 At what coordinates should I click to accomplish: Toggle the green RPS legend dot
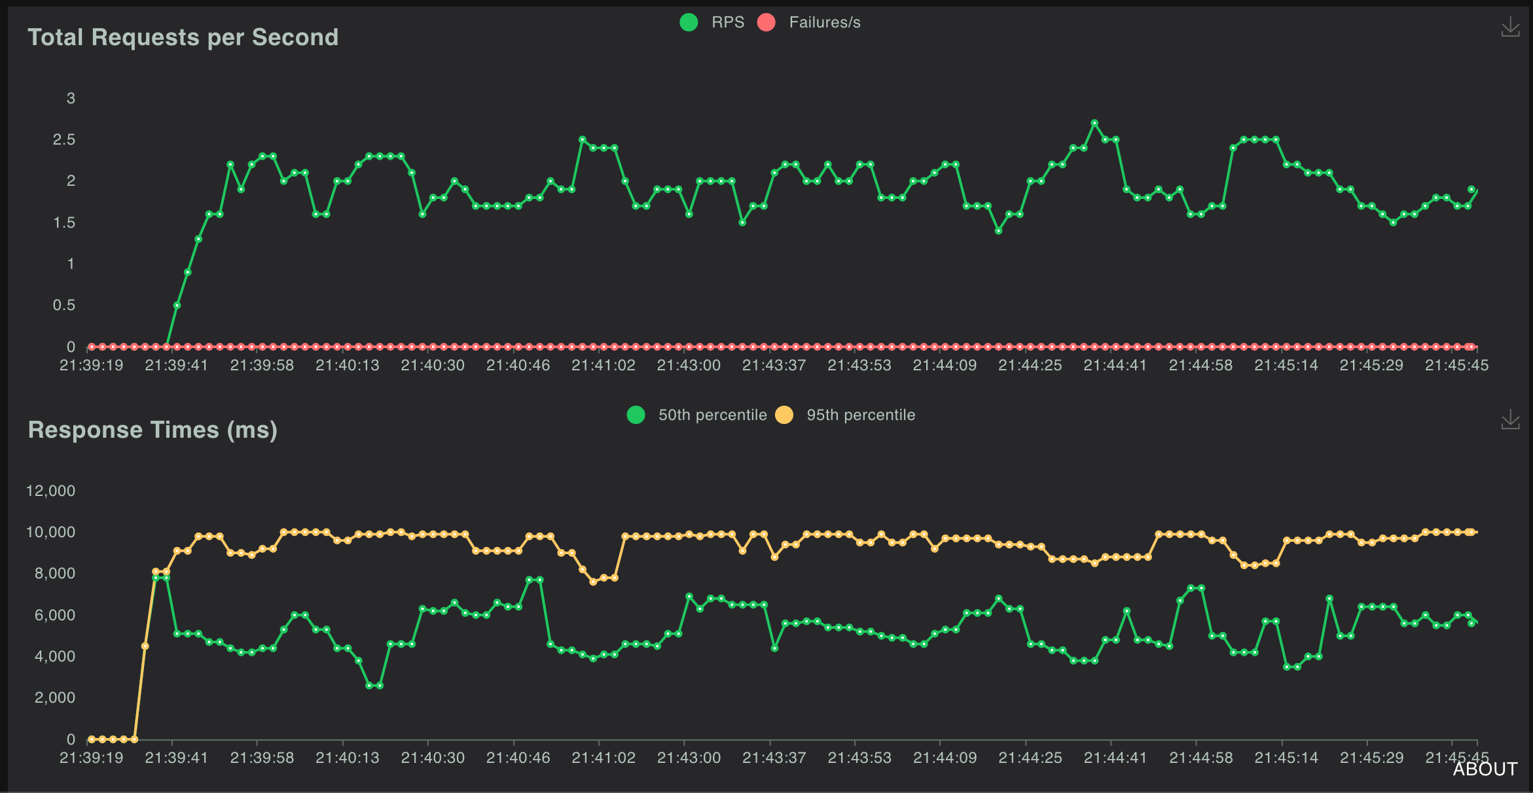click(689, 22)
